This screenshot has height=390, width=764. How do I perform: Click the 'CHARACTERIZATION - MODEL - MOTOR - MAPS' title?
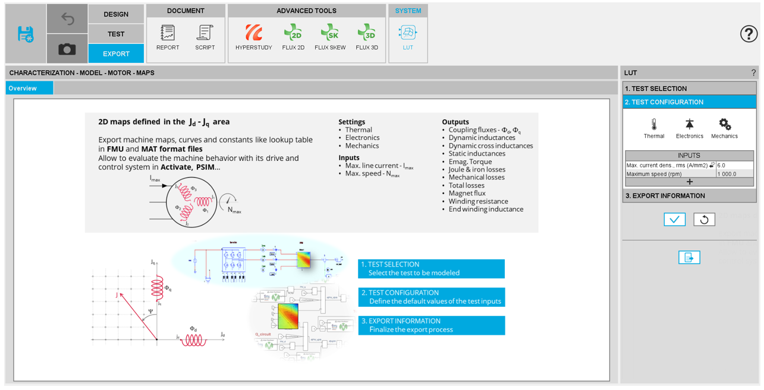click(82, 73)
